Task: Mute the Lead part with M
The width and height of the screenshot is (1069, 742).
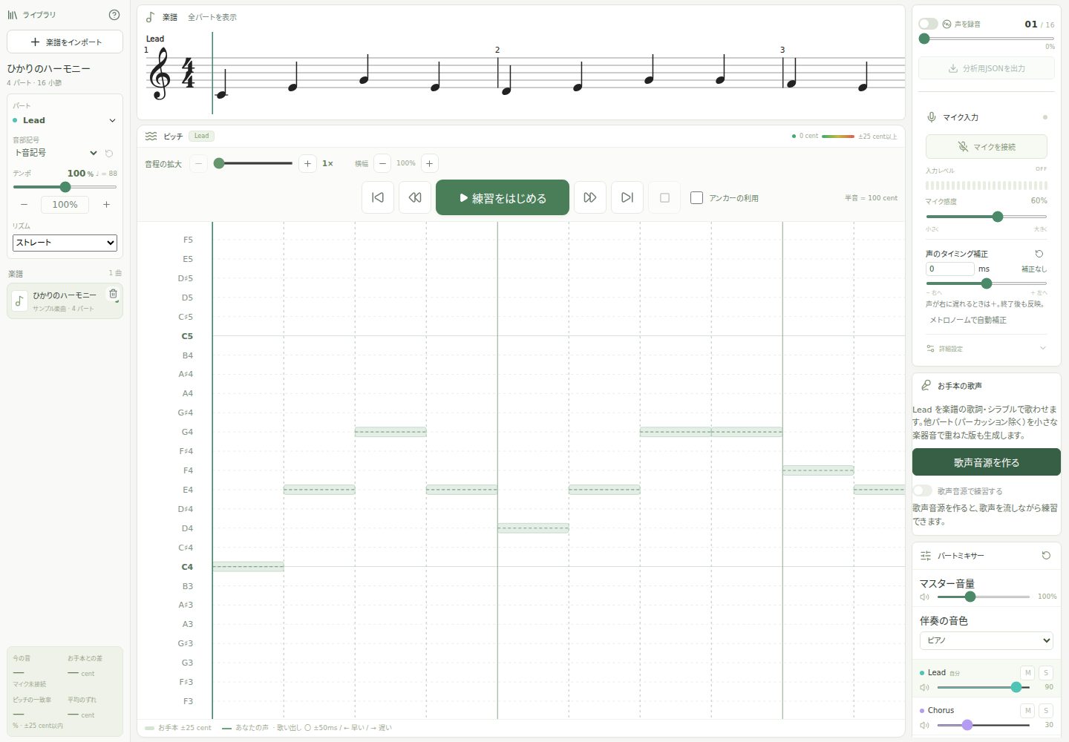Action: (1027, 672)
